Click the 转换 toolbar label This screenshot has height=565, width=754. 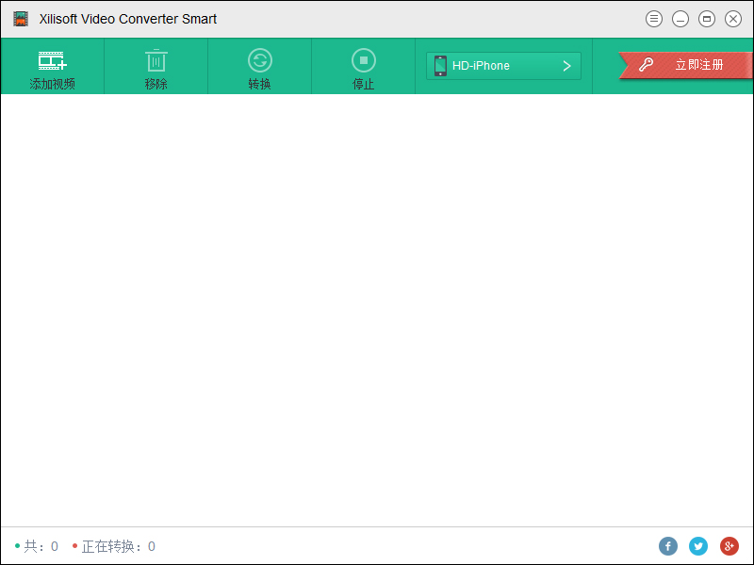pyautogui.click(x=259, y=82)
